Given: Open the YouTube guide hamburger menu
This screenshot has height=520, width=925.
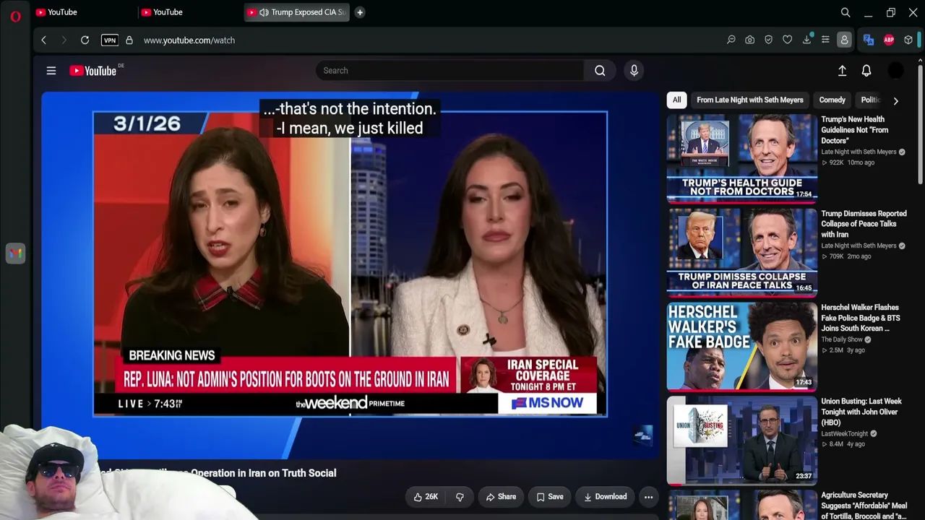Looking at the screenshot, I should (51, 71).
